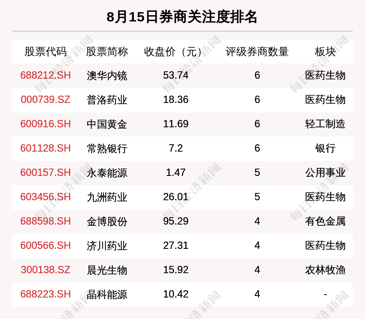Image resolution: width=365 pixels, height=319 pixels.
Task: Select stock name 晶科能源
Action: (x=107, y=294)
